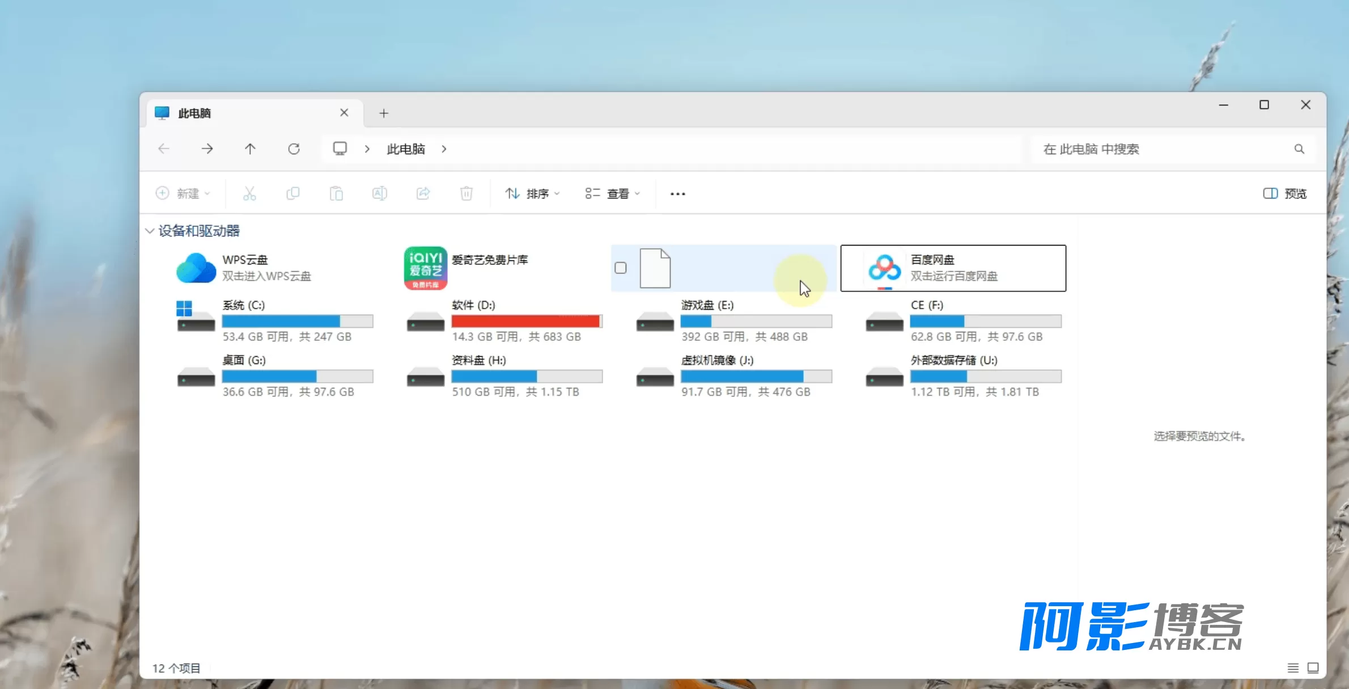Select the 爱奇艺免费片库 iQIYI icon
The height and width of the screenshot is (689, 1349).
426,268
